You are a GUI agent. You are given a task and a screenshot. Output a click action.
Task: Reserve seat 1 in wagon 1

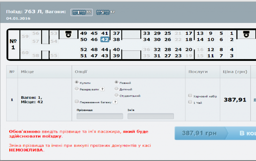click(232, 33)
